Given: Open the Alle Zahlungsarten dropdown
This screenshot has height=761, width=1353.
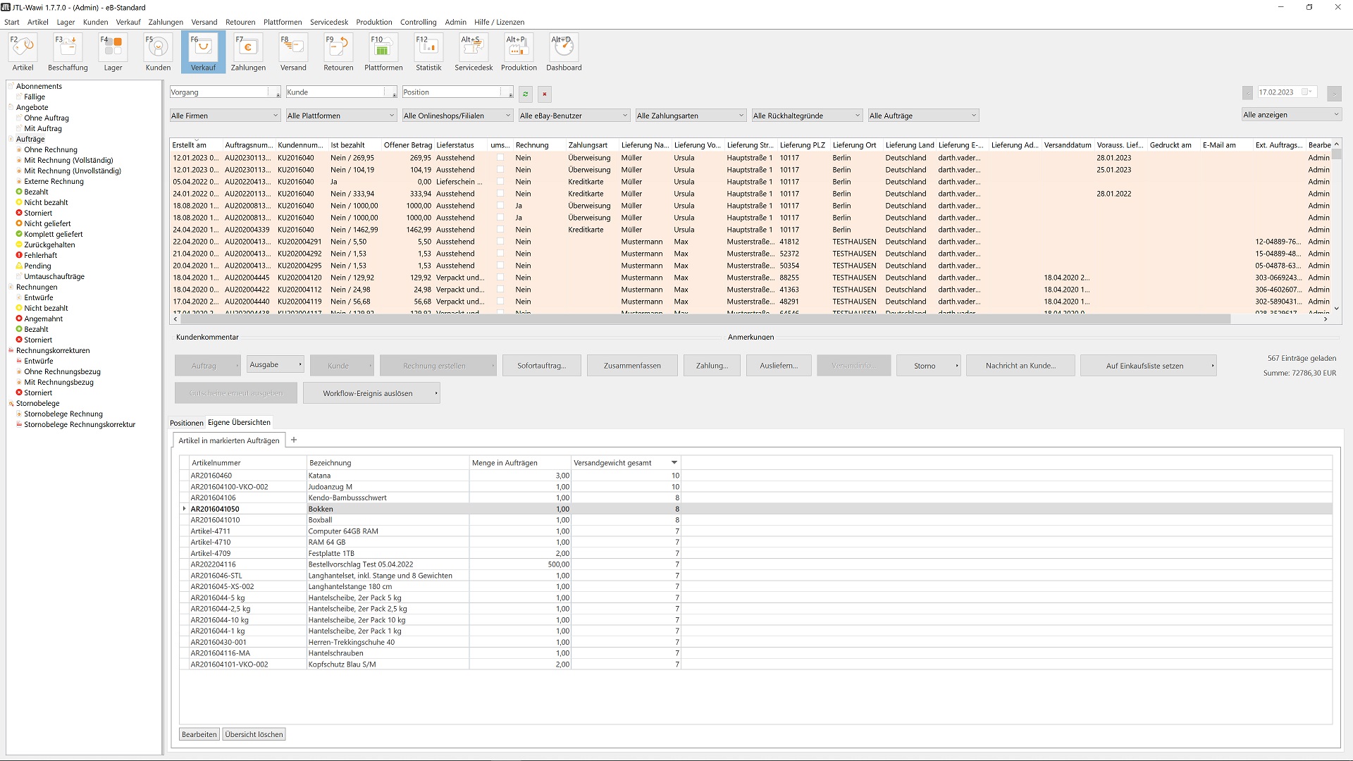Looking at the screenshot, I should tap(690, 116).
